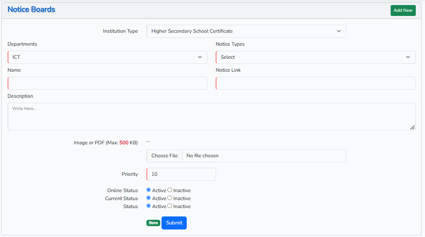Viewport: 425px width, 237px height.
Task: Switch Status row to Inactive
Action: [x=170, y=206]
